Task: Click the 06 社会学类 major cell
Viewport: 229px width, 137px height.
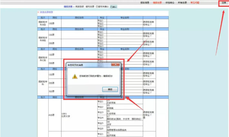Action: coord(125,112)
